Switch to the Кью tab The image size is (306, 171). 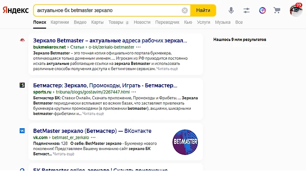188,22
